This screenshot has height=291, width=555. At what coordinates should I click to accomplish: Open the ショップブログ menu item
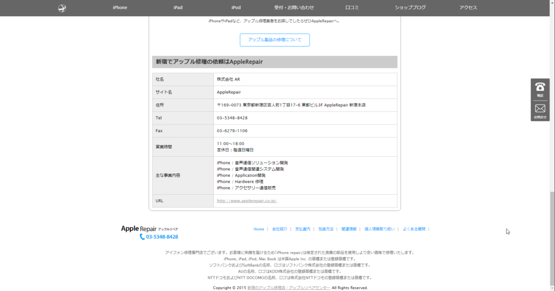pos(410,8)
